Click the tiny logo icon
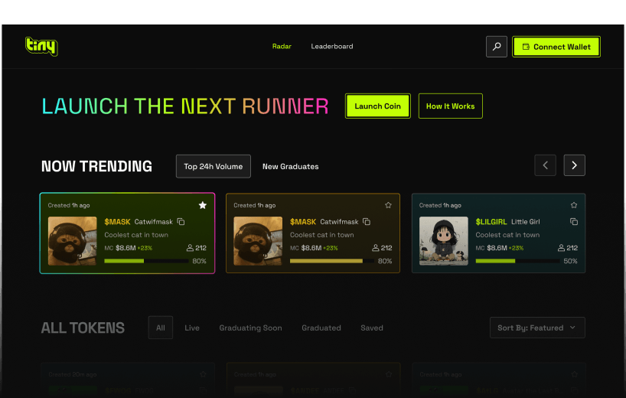The width and height of the screenshot is (626, 398). tap(41, 46)
